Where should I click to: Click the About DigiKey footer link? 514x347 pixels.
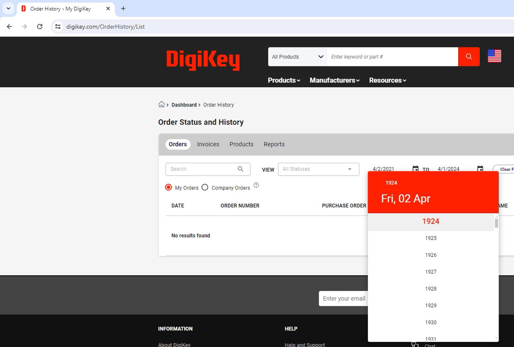[174, 345]
